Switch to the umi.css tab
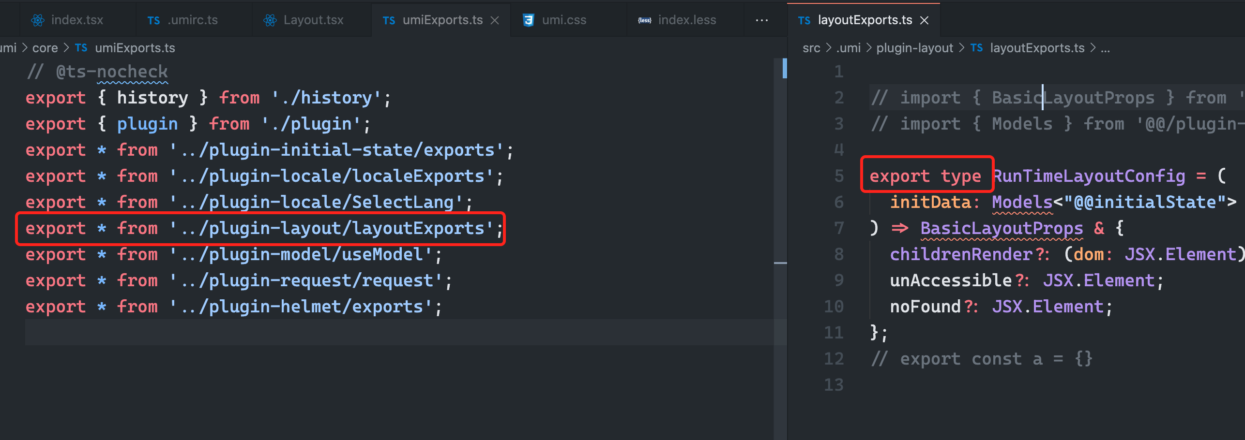Image resolution: width=1245 pixels, height=440 pixels. tap(564, 20)
